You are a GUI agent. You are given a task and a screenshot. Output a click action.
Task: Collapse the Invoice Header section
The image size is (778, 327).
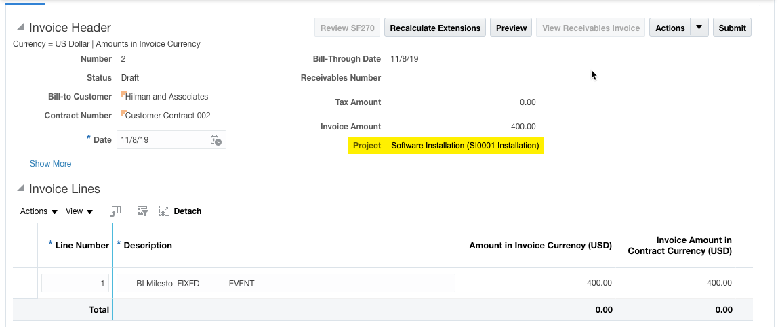point(21,27)
